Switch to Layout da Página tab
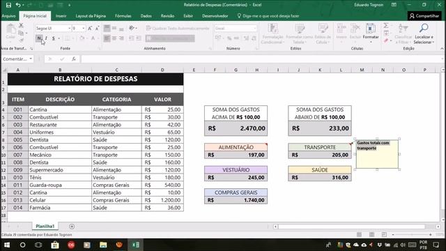 coord(91,16)
